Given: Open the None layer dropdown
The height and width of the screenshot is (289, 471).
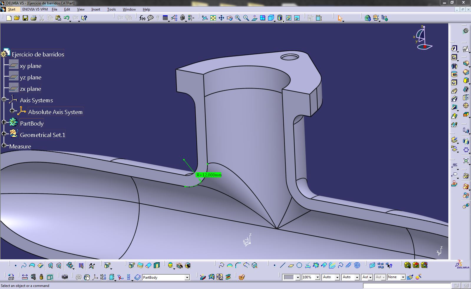Looking at the screenshot, I should click(403, 277).
